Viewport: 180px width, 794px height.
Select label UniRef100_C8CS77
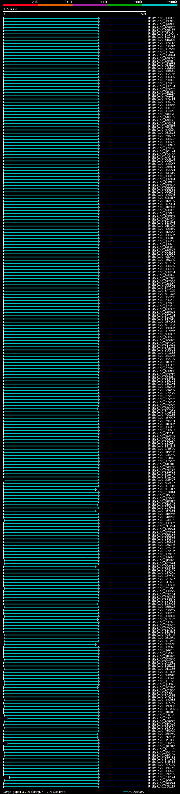coord(161,539)
